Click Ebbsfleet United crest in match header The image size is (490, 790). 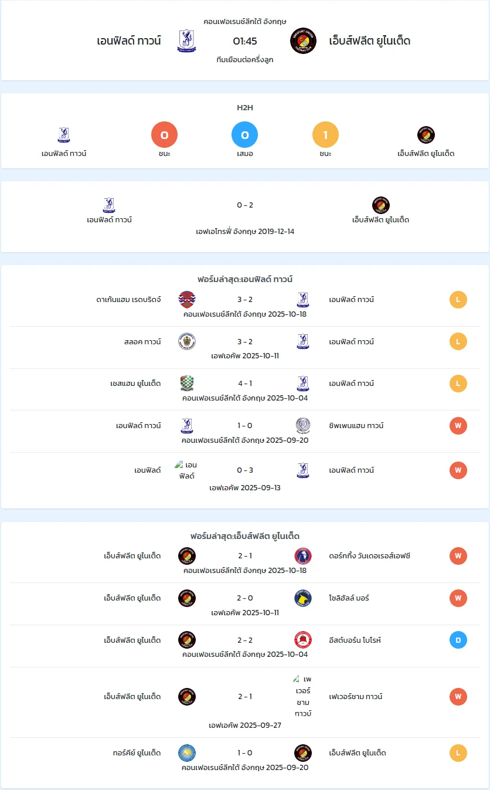click(x=303, y=41)
